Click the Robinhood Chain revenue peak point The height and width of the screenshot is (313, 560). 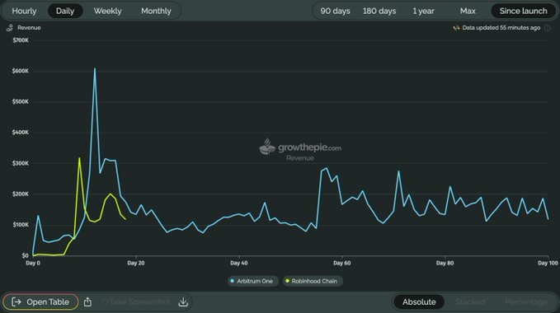(x=79, y=158)
